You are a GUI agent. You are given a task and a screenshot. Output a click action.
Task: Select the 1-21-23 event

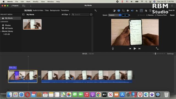[x=7, y=34]
